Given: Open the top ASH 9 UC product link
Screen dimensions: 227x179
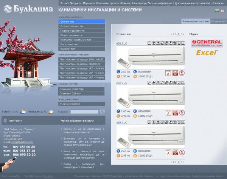Looking at the screenshot, I should tap(121, 43).
